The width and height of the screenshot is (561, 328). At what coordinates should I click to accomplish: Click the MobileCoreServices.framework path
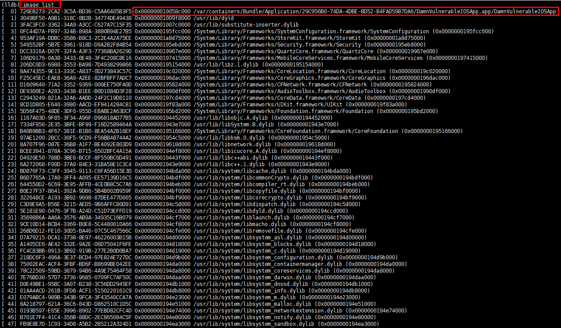coord(308,58)
